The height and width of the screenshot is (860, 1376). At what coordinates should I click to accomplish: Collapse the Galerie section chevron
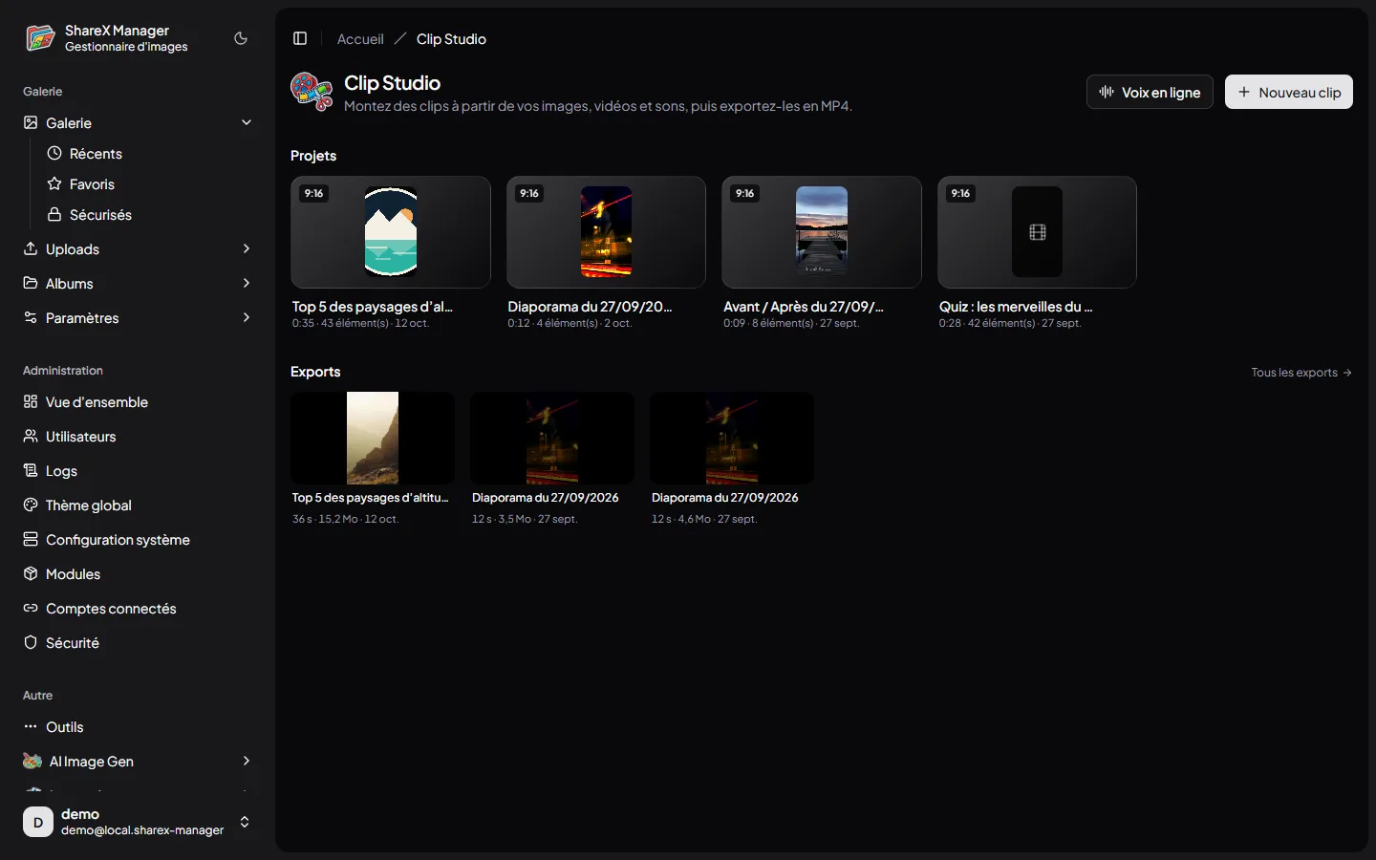247,122
